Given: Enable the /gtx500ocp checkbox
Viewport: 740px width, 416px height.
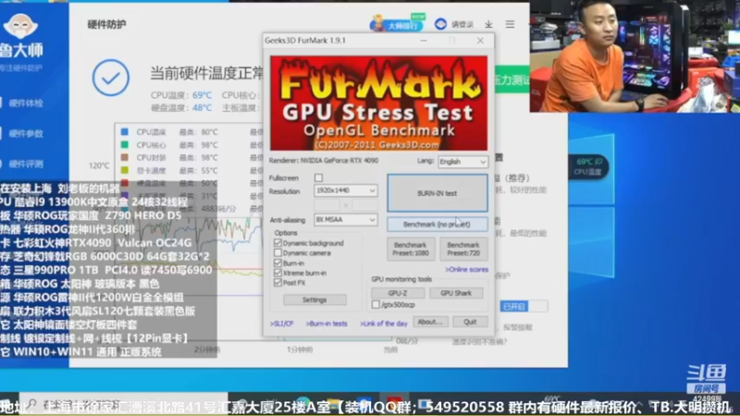Looking at the screenshot, I should coord(376,305).
